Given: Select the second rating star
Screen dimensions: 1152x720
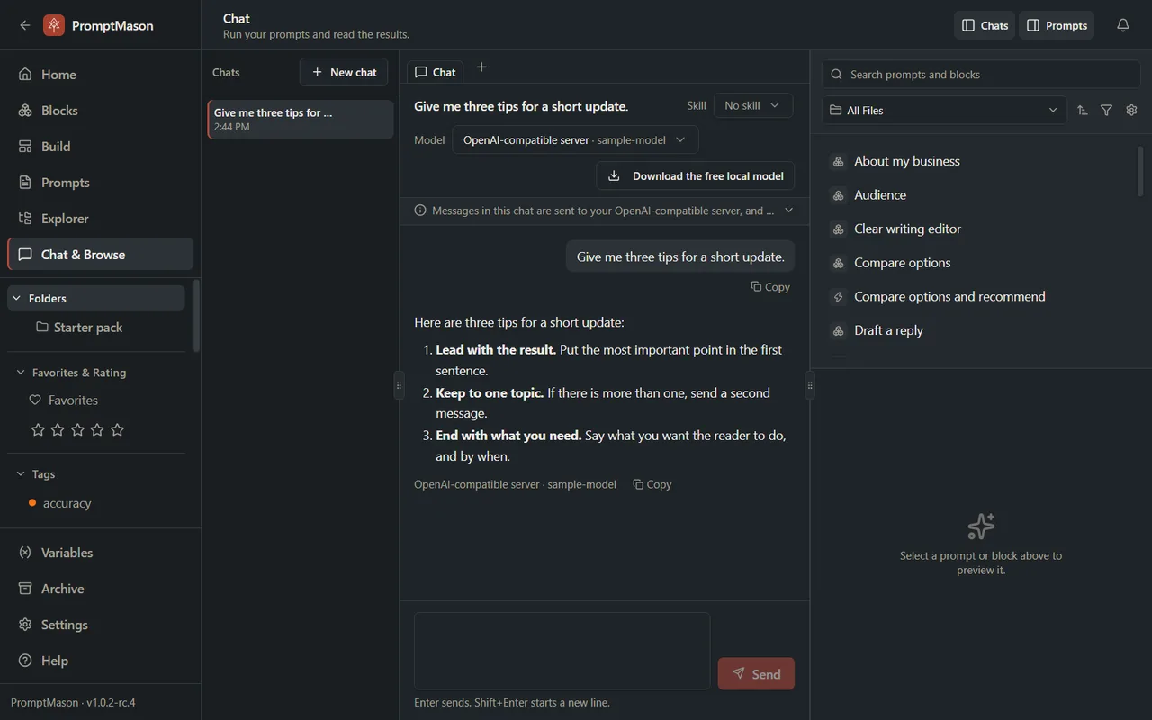Looking at the screenshot, I should 58,430.
